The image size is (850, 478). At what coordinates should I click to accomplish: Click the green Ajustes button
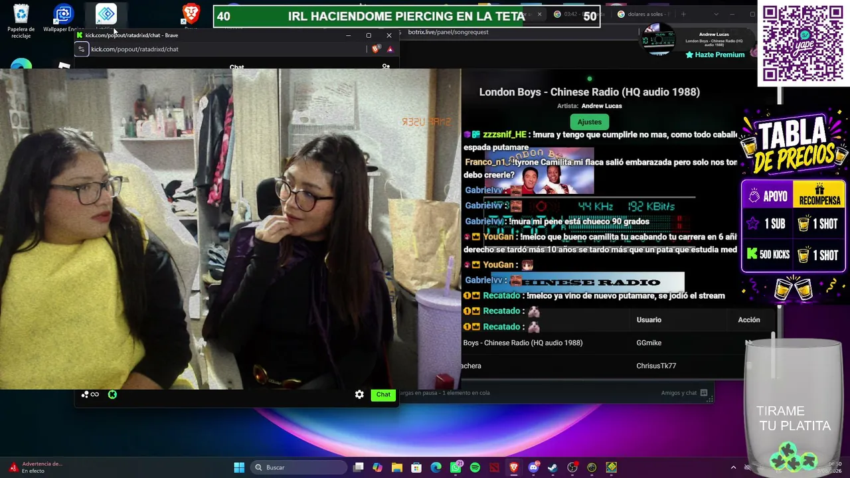(x=589, y=122)
